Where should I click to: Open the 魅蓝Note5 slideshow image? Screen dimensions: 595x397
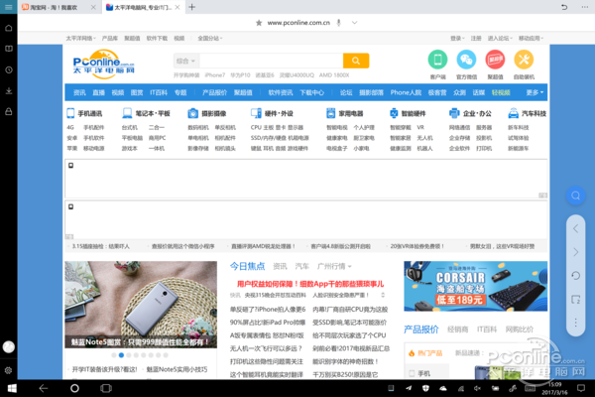pos(141,305)
